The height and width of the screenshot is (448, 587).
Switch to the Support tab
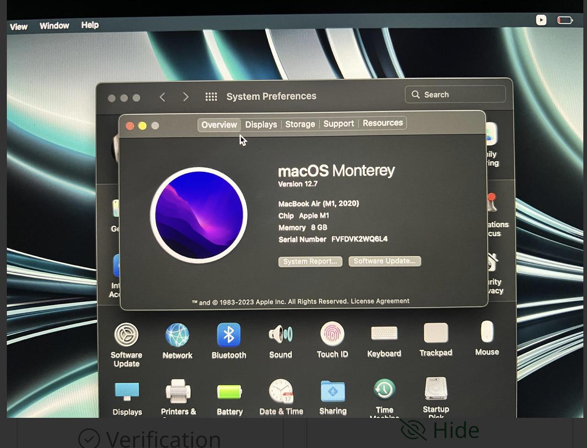339,123
